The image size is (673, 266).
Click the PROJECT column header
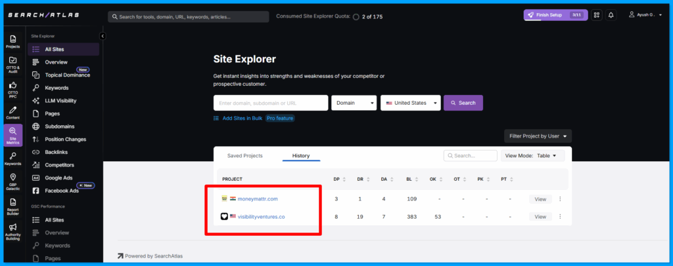tap(232, 179)
